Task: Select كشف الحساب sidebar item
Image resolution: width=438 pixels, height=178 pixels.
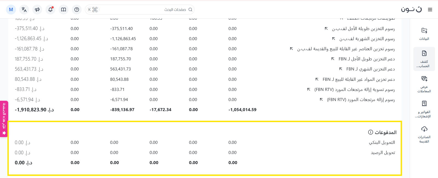Action: pos(424,59)
